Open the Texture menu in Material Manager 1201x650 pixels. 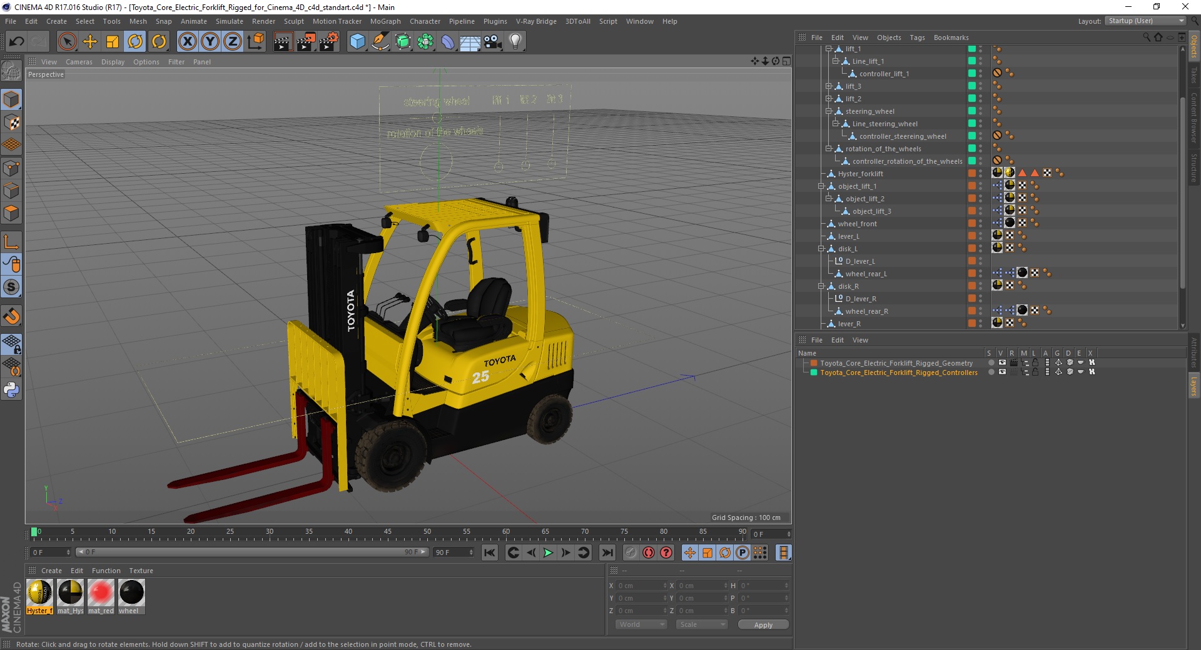(x=141, y=571)
